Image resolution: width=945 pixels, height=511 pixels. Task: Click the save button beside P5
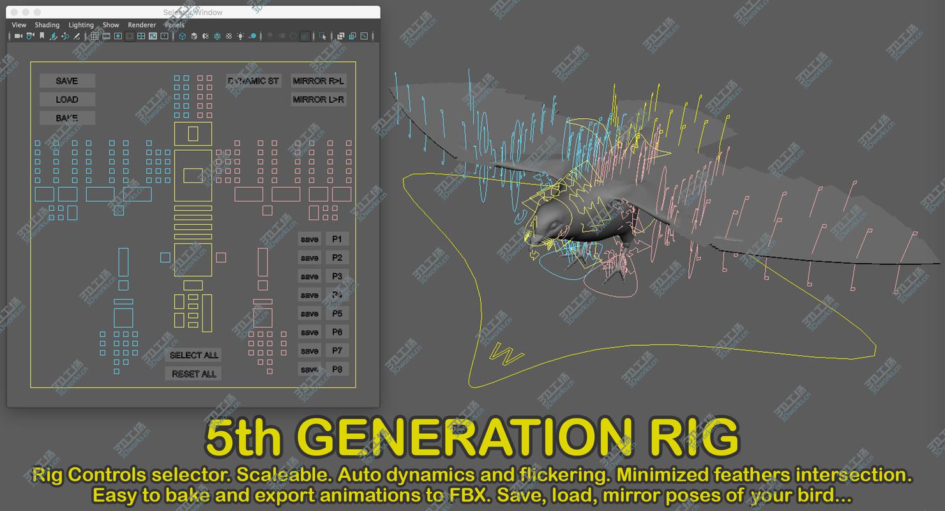[x=310, y=313]
